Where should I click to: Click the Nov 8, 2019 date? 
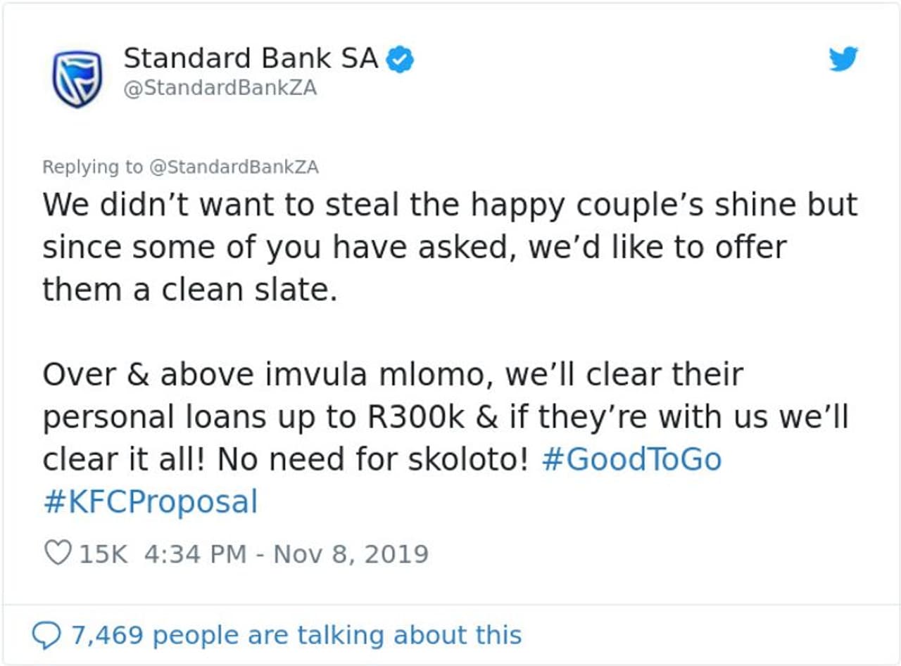351,554
